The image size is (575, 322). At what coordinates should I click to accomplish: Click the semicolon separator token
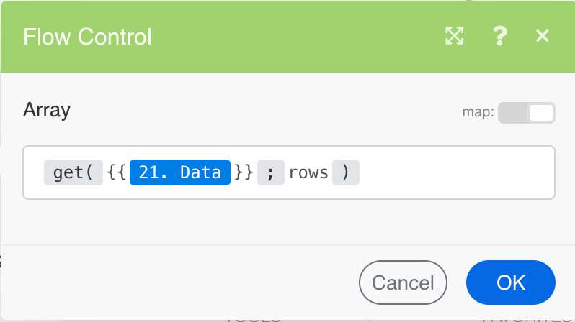[270, 173]
